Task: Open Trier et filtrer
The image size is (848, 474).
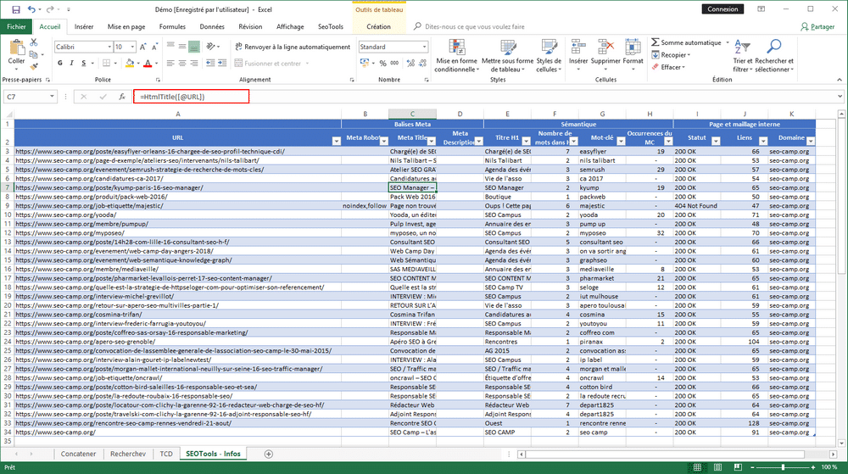Action: click(742, 56)
